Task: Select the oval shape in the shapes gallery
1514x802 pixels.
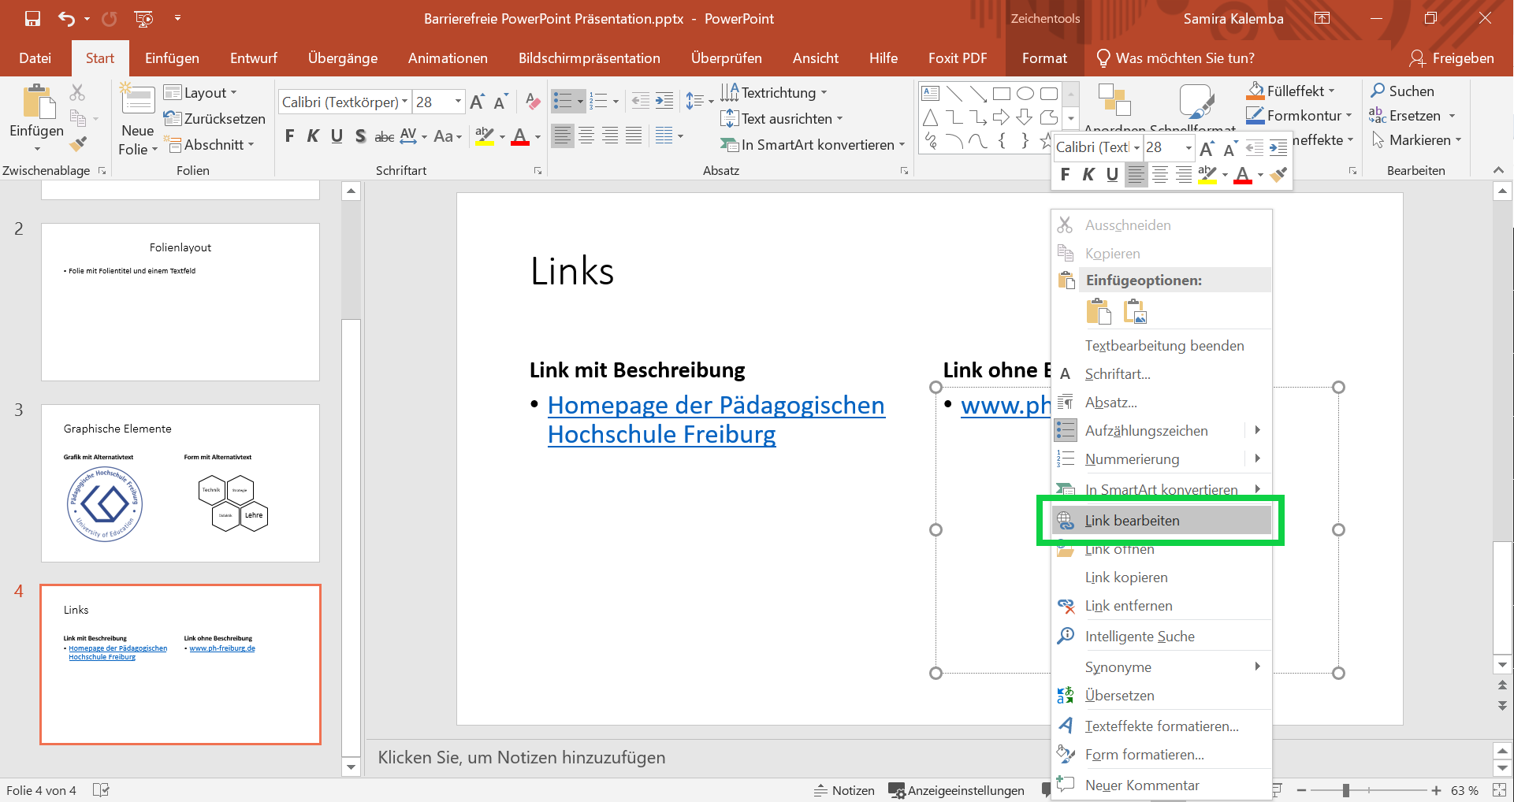Action: [x=1025, y=93]
